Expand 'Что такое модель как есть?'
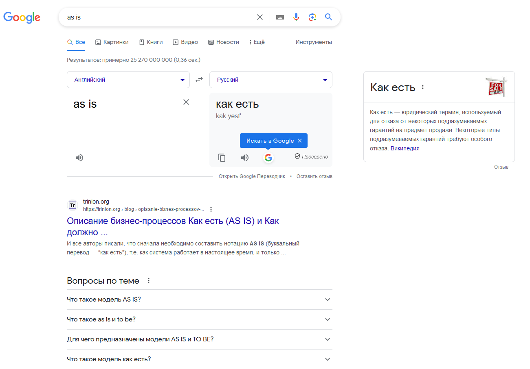Image resolution: width=530 pixels, height=369 pixels. click(x=200, y=359)
